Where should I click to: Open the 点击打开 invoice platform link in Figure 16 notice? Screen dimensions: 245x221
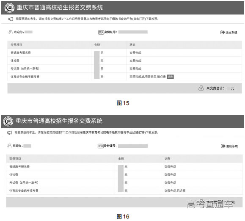(x=139, y=133)
